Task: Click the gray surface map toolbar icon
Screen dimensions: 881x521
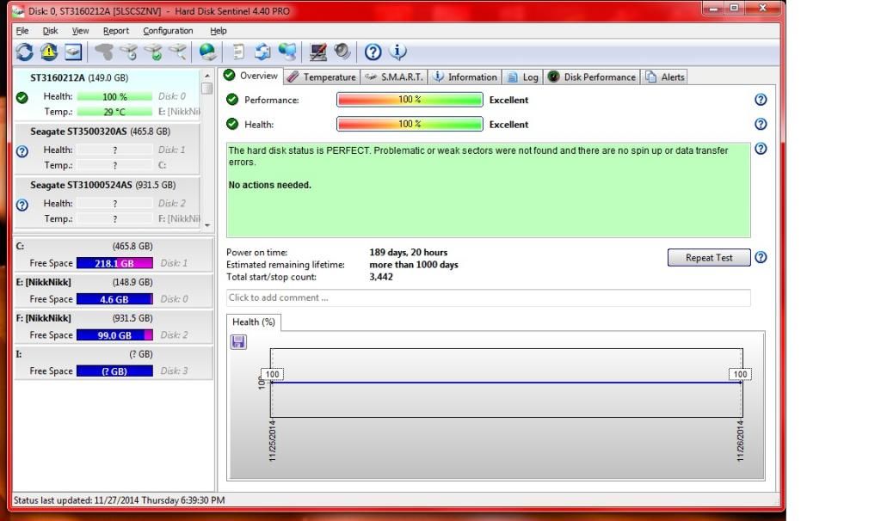Action: (104, 52)
